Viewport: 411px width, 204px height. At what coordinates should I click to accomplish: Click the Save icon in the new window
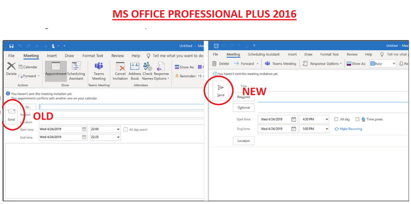(216, 46)
